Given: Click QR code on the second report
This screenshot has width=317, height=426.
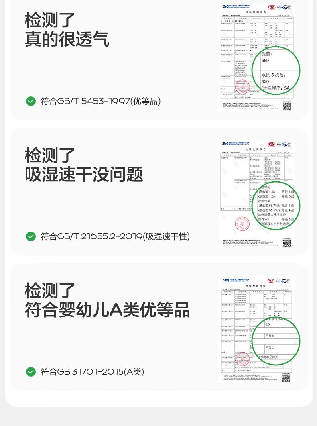Looking at the screenshot, I should 287,243.
